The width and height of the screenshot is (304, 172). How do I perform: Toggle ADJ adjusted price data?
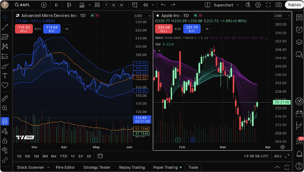[x=278, y=156]
